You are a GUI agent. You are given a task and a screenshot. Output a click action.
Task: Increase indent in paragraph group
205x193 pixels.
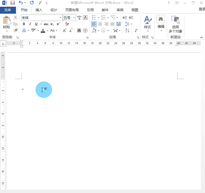pyautogui.click(x=131, y=18)
